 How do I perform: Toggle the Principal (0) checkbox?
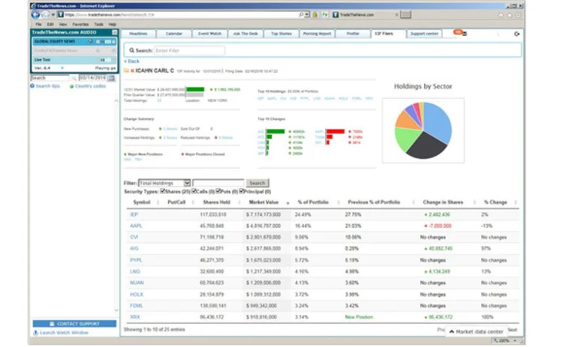coord(242,191)
